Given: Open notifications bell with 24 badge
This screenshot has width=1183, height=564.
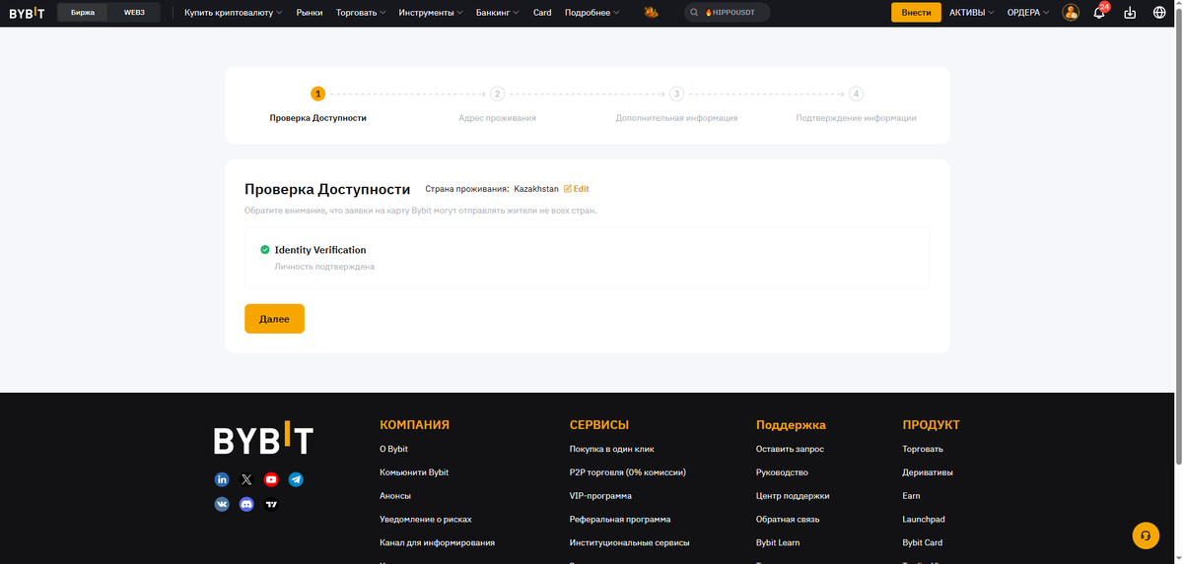Looking at the screenshot, I should tap(1099, 13).
